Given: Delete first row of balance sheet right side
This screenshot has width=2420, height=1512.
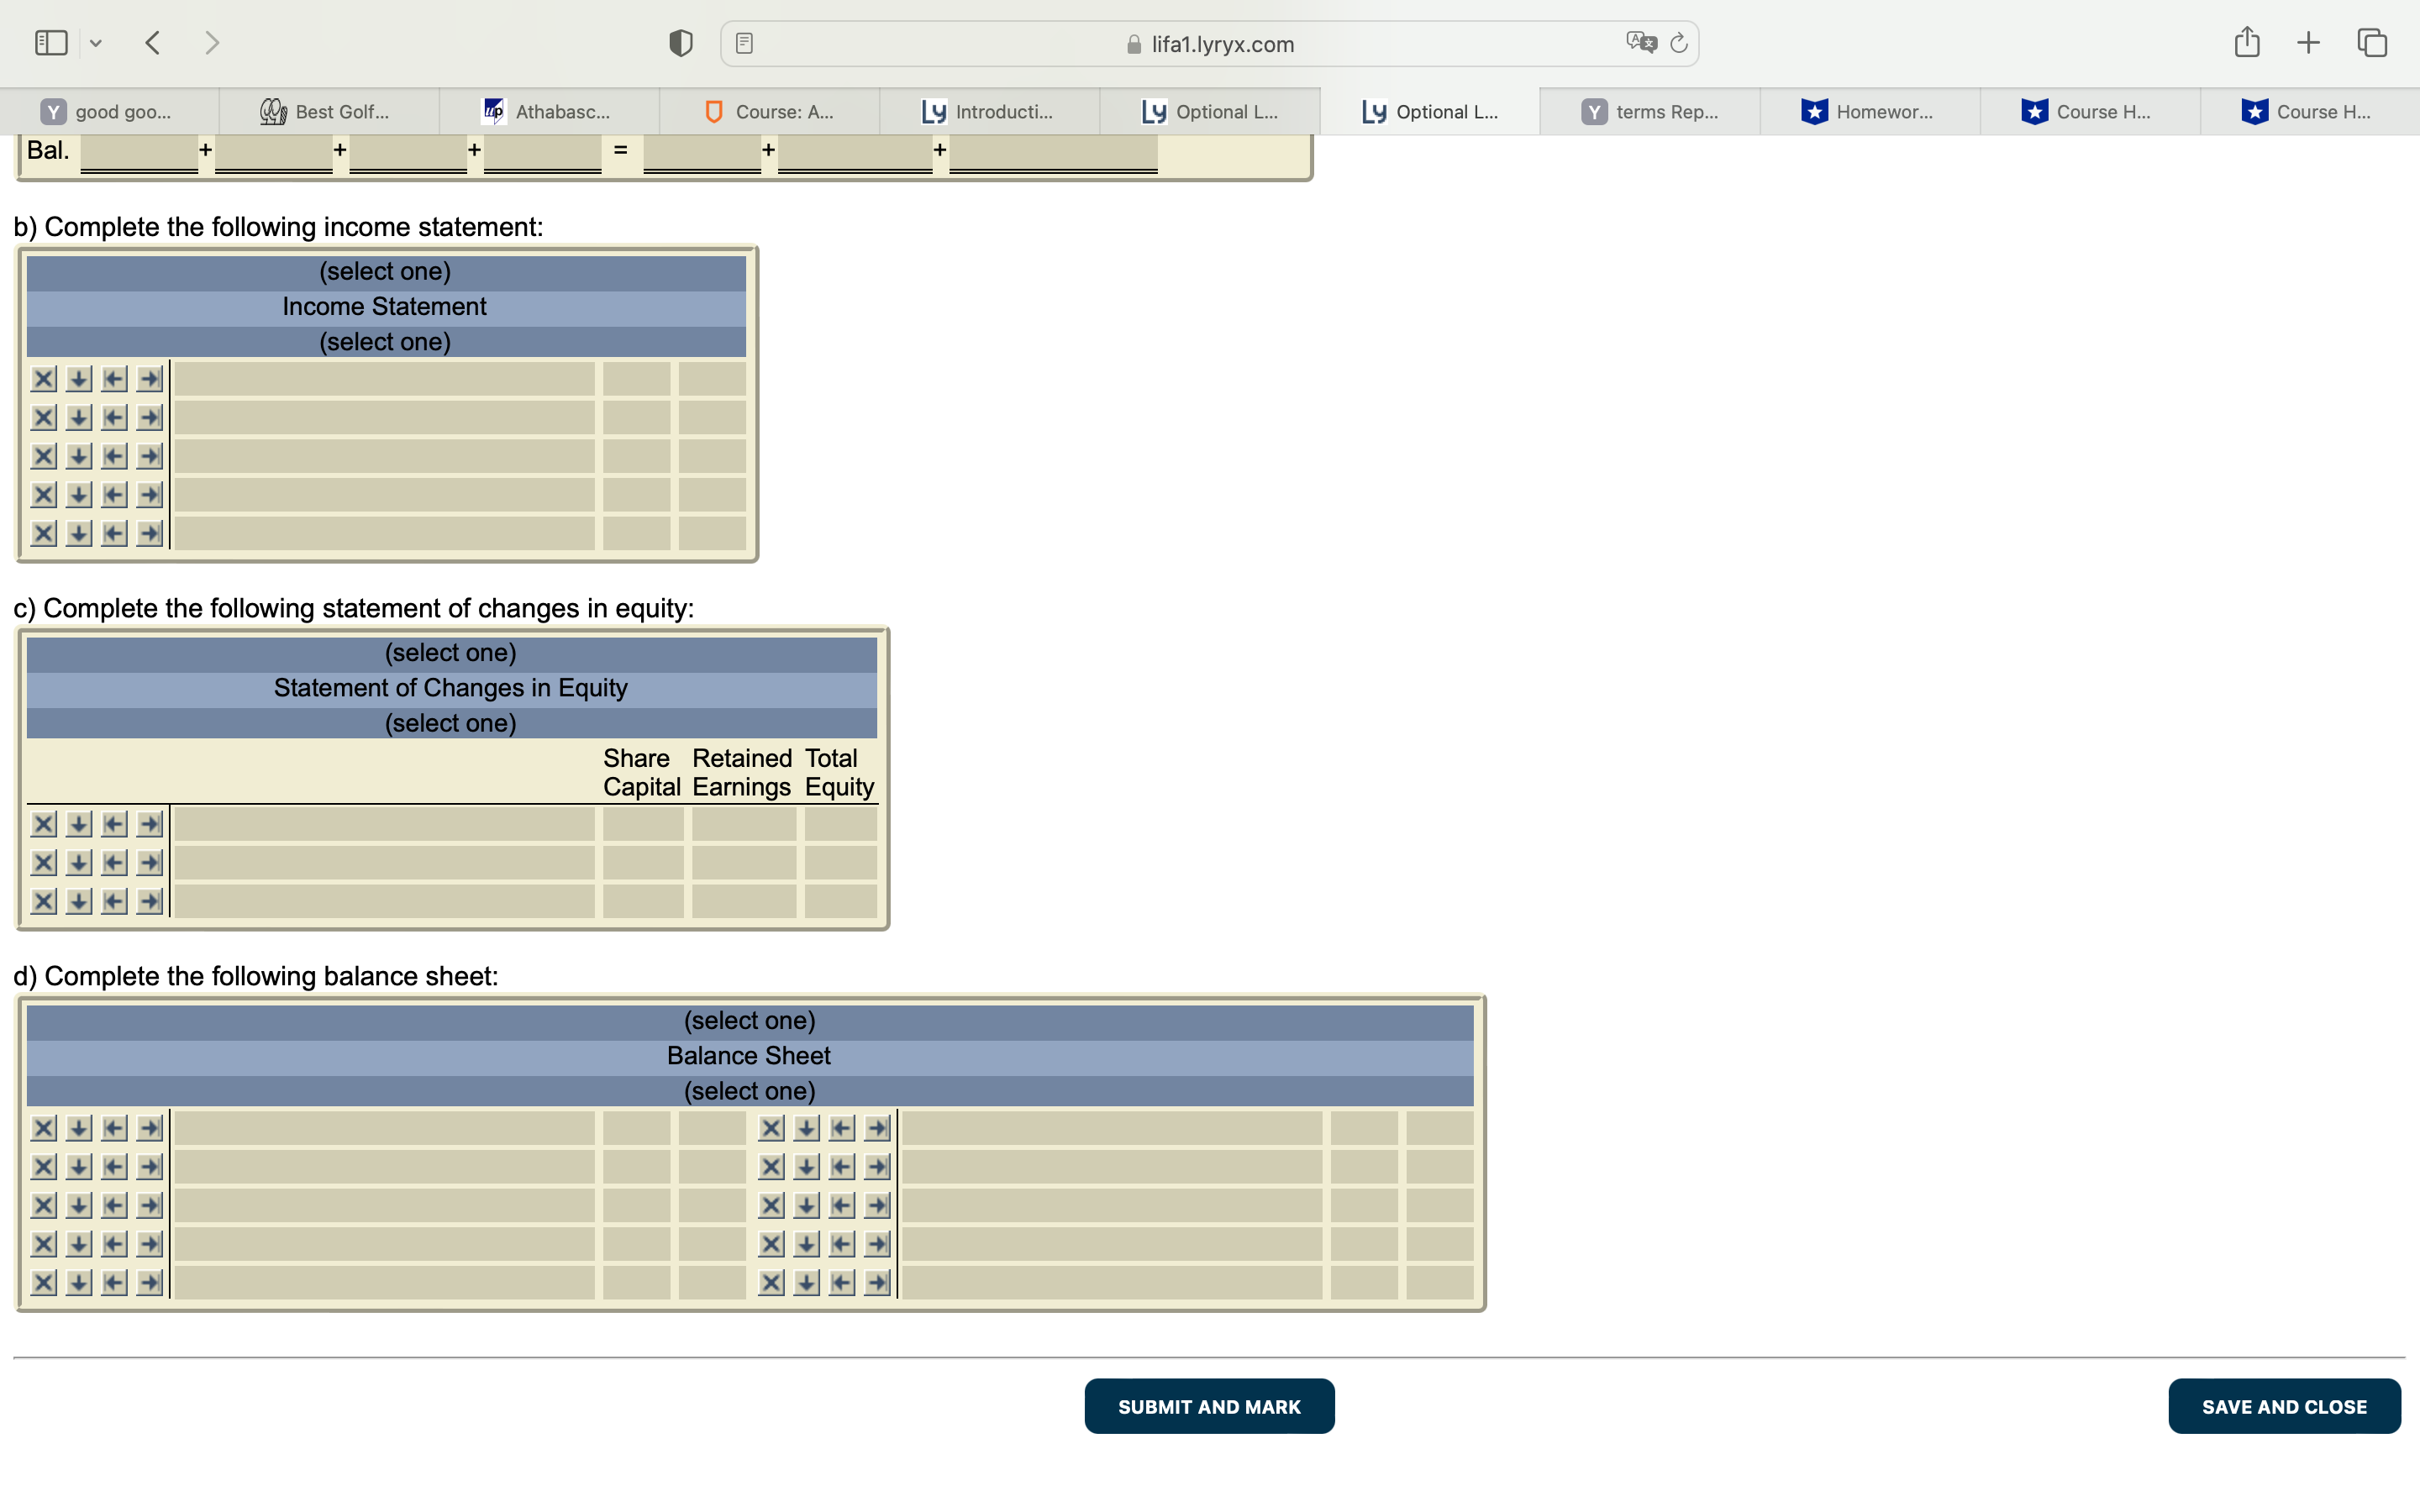Looking at the screenshot, I should pyautogui.click(x=771, y=1129).
